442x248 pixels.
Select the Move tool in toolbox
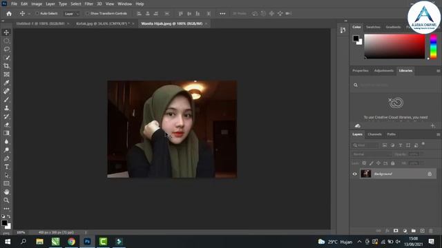point(6,32)
